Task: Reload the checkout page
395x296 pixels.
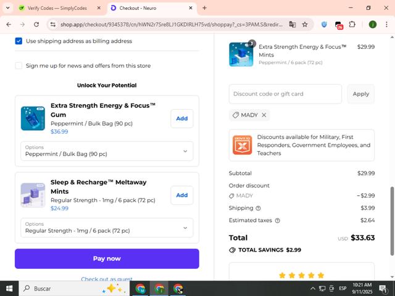Action: point(36,25)
